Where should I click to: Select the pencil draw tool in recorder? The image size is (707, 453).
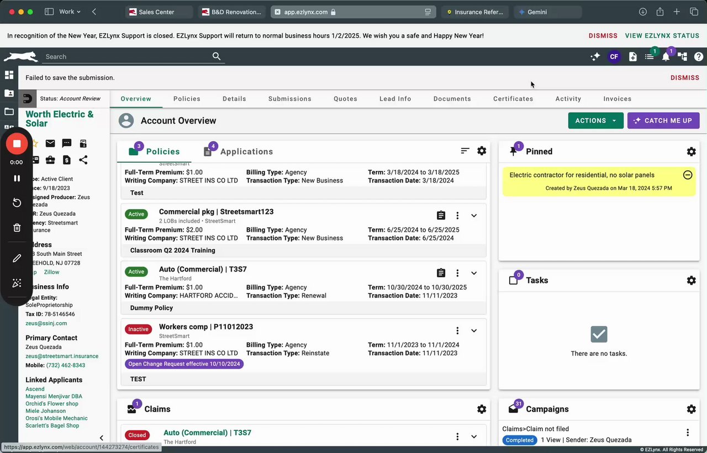click(17, 258)
